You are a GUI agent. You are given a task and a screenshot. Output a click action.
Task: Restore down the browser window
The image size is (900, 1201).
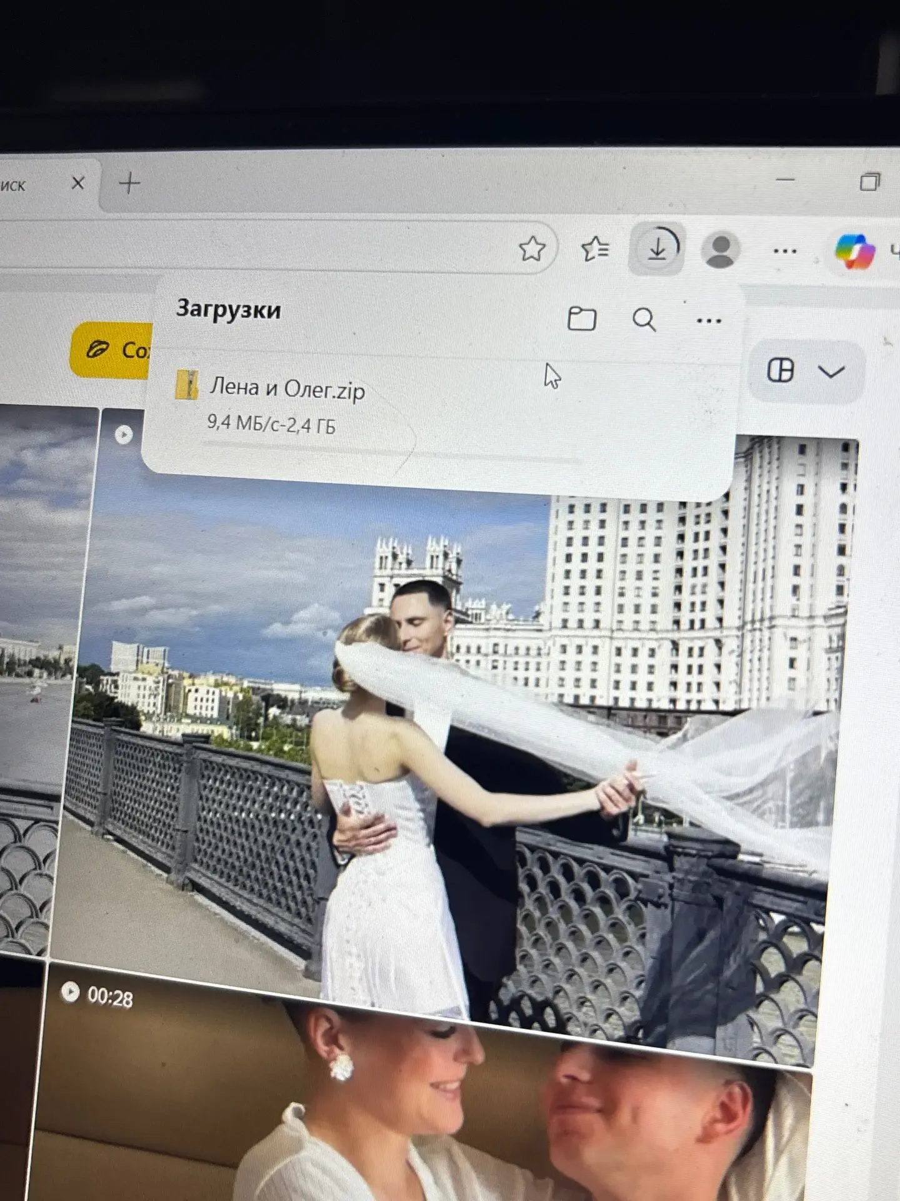[869, 182]
